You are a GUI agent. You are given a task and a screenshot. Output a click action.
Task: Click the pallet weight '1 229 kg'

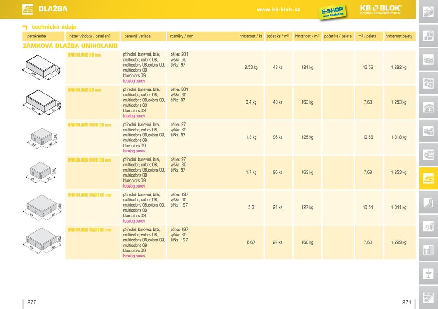coord(399,242)
